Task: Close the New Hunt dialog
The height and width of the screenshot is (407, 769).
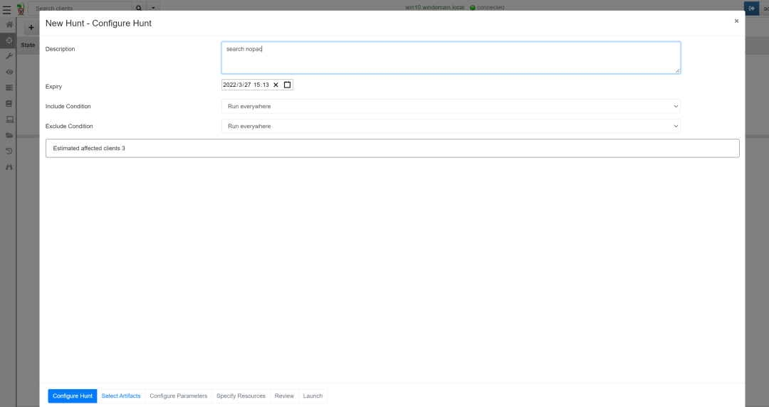Action: 736,21
